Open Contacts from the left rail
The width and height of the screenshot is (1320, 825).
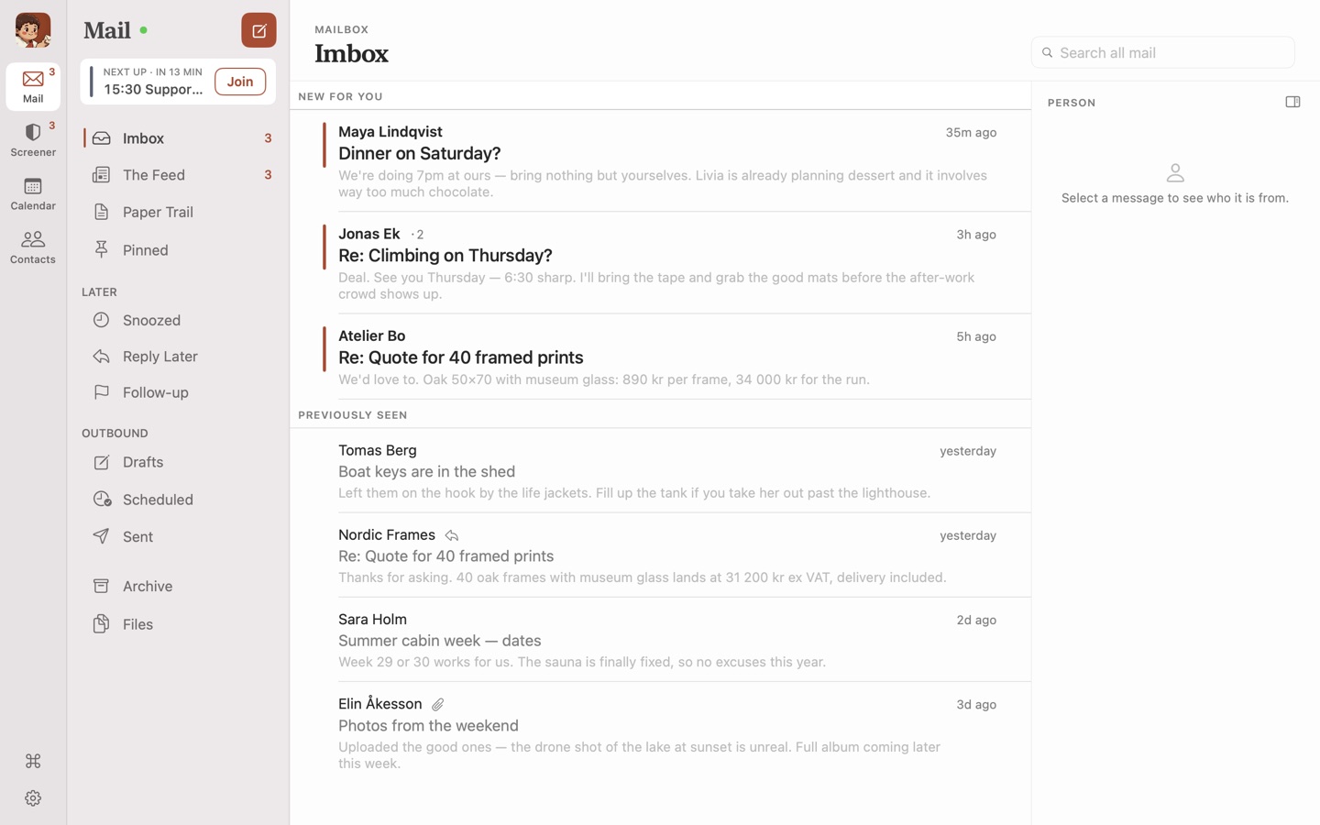33,247
